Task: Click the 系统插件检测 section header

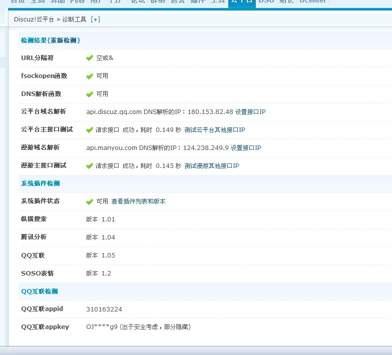Action: (x=40, y=183)
